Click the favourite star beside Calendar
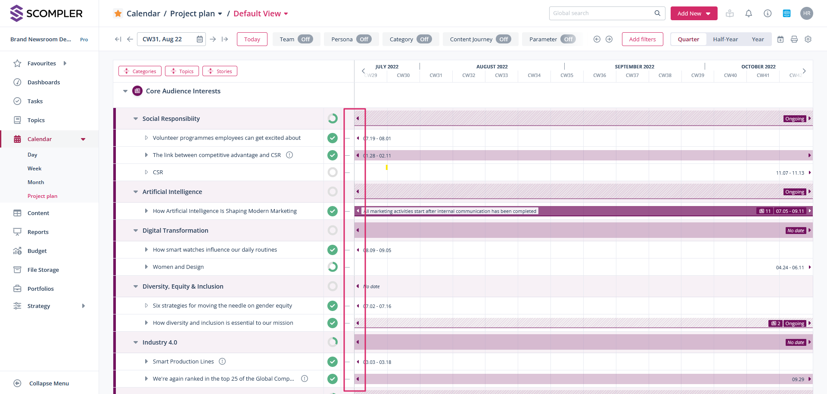The image size is (827, 394). click(118, 13)
